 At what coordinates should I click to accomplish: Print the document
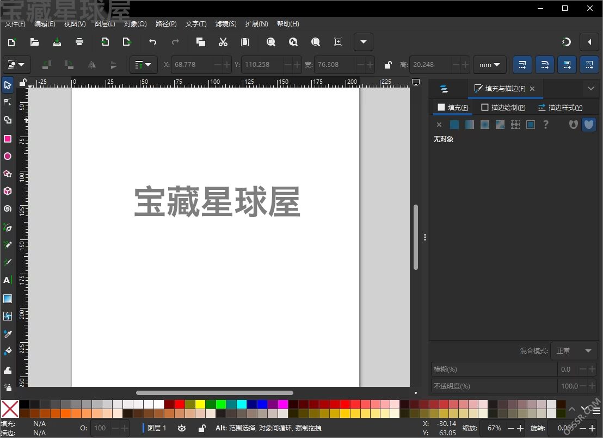click(79, 42)
